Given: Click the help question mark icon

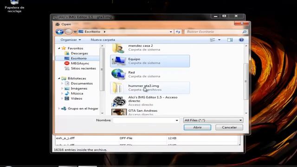Looking at the screenshot, I should tap(241, 40).
